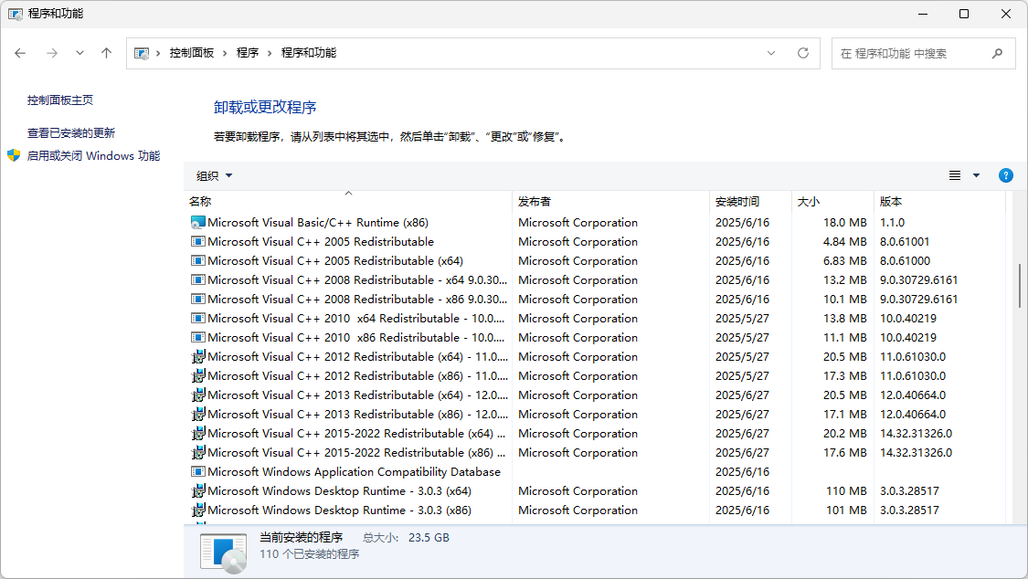Image resolution: width=1028 pixels, height=579 pixels.
Task: Click icon of Visual C++ 2005 Redistributable
Action: point(198,242)
